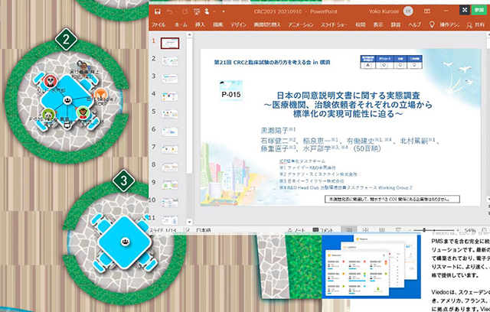The height and width of the screenshot is (312, 490).
Task: Click table 3 center group icon
Action: point(125,241)
